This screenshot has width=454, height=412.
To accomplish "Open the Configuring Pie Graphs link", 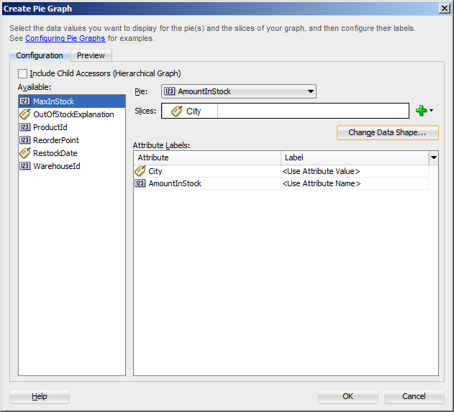I will (65, 38).
